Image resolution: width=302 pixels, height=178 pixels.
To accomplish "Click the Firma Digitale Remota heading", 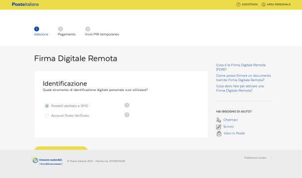I will 76,58.
